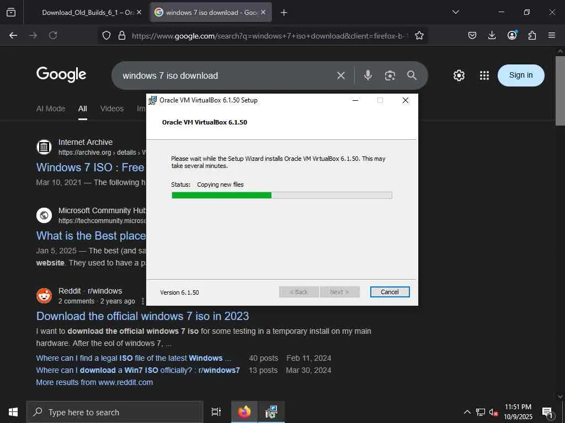Switch to Download_Old_Builds_6_1 tab
Screen dimensions: 565x423
pos(88,13)
